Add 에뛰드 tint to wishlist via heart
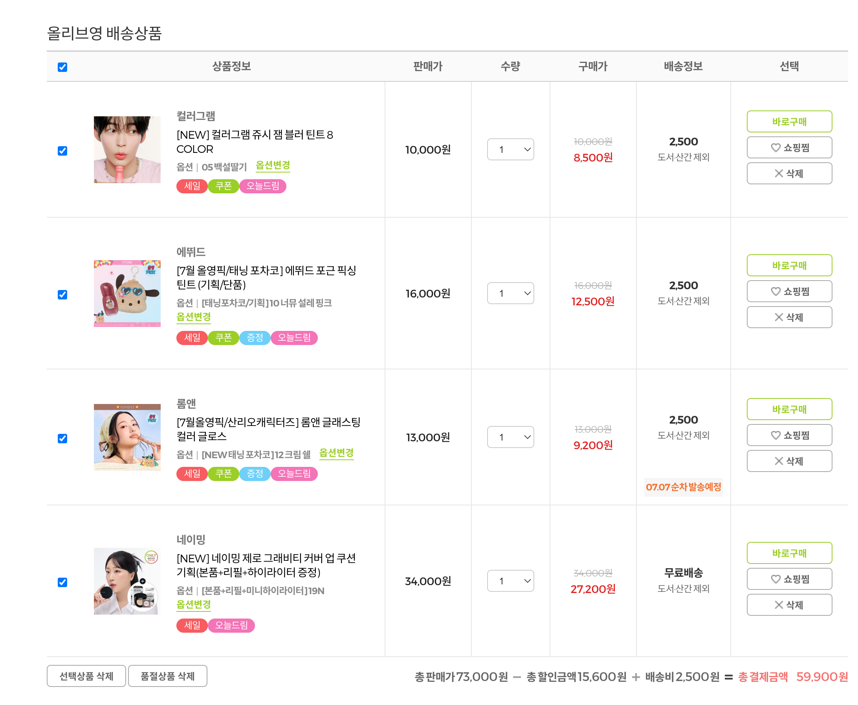Viewport: 858px width, 705px height. tap(788, 291)
